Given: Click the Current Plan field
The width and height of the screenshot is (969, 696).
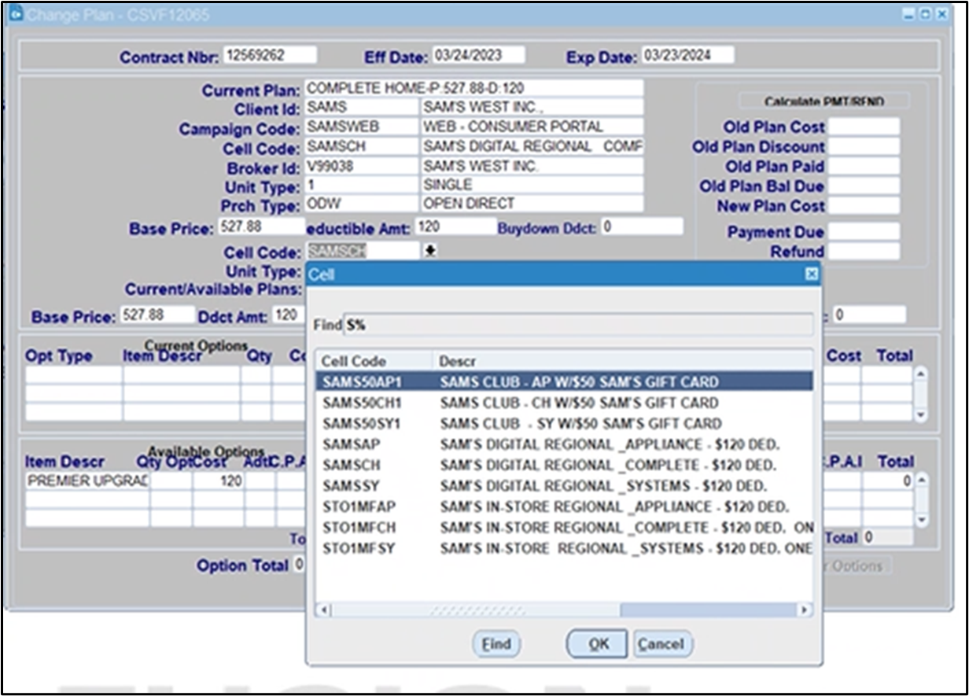Looking at the screenshot, I should pos(473,88).
